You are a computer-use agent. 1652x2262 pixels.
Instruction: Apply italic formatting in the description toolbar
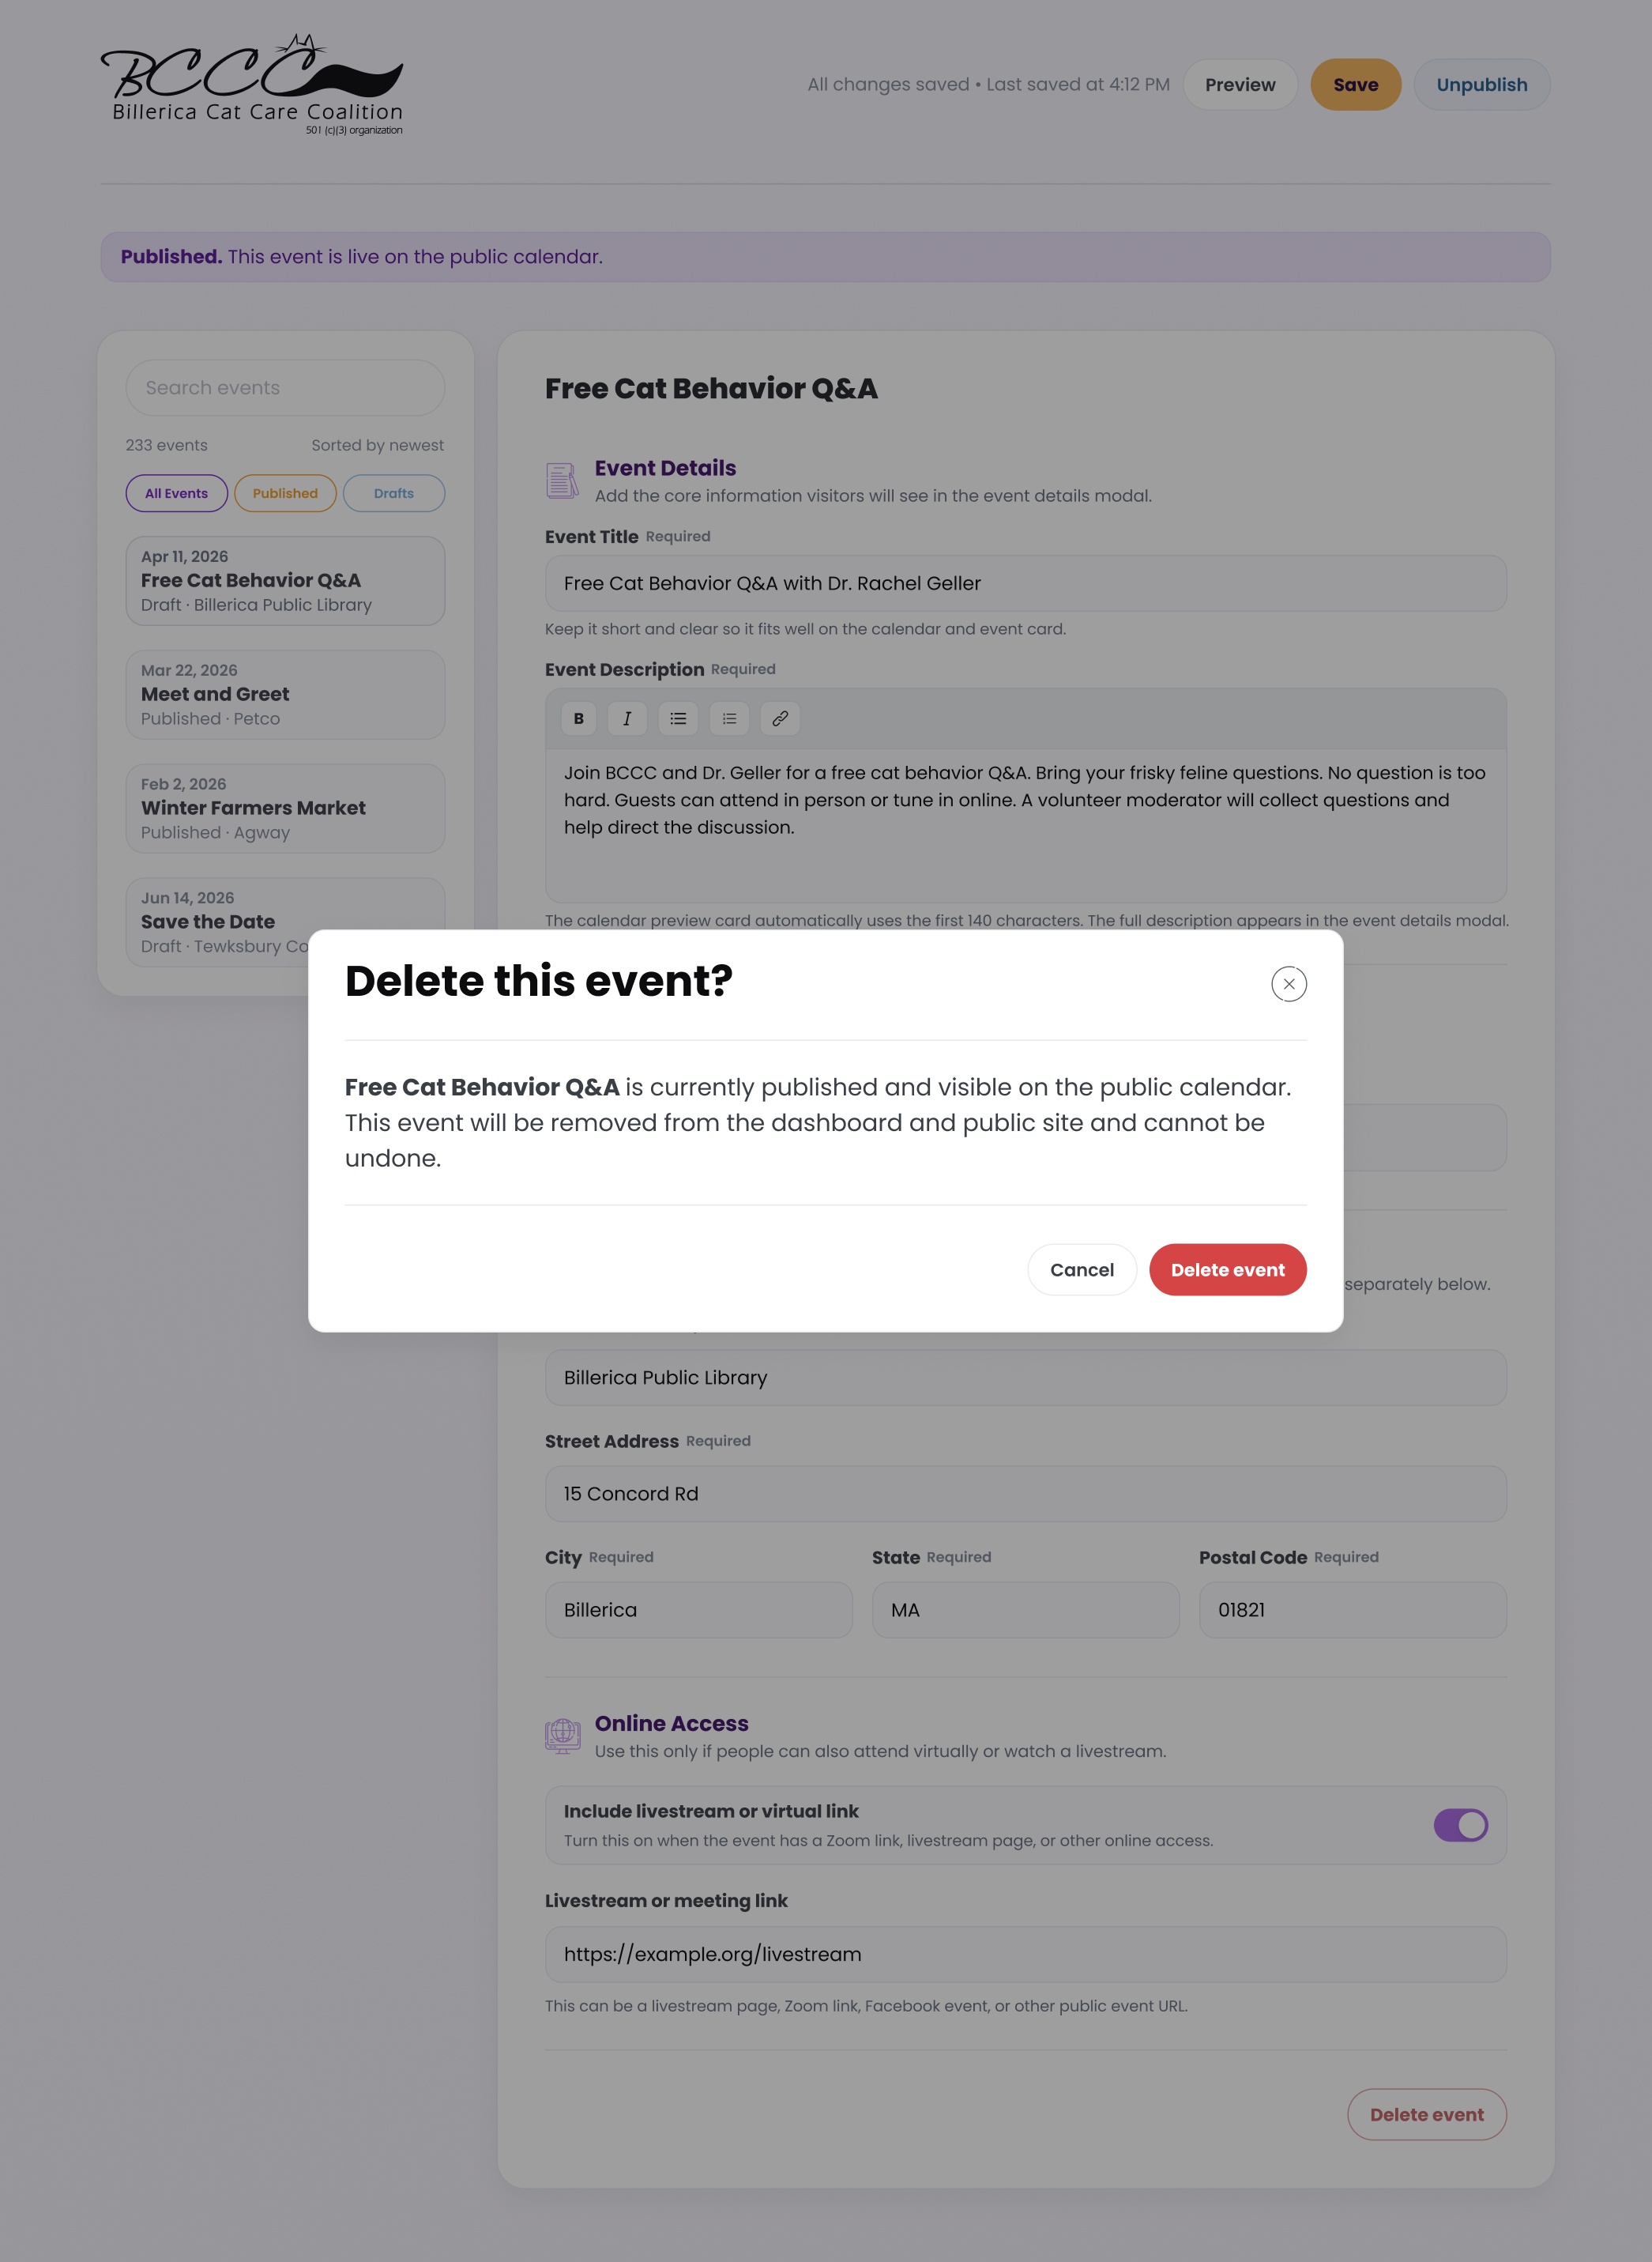click(627, 718)
